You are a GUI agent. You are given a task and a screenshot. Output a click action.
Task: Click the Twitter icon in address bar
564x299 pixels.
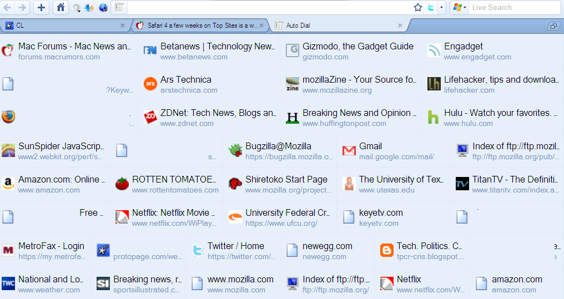tap(431, 7)
